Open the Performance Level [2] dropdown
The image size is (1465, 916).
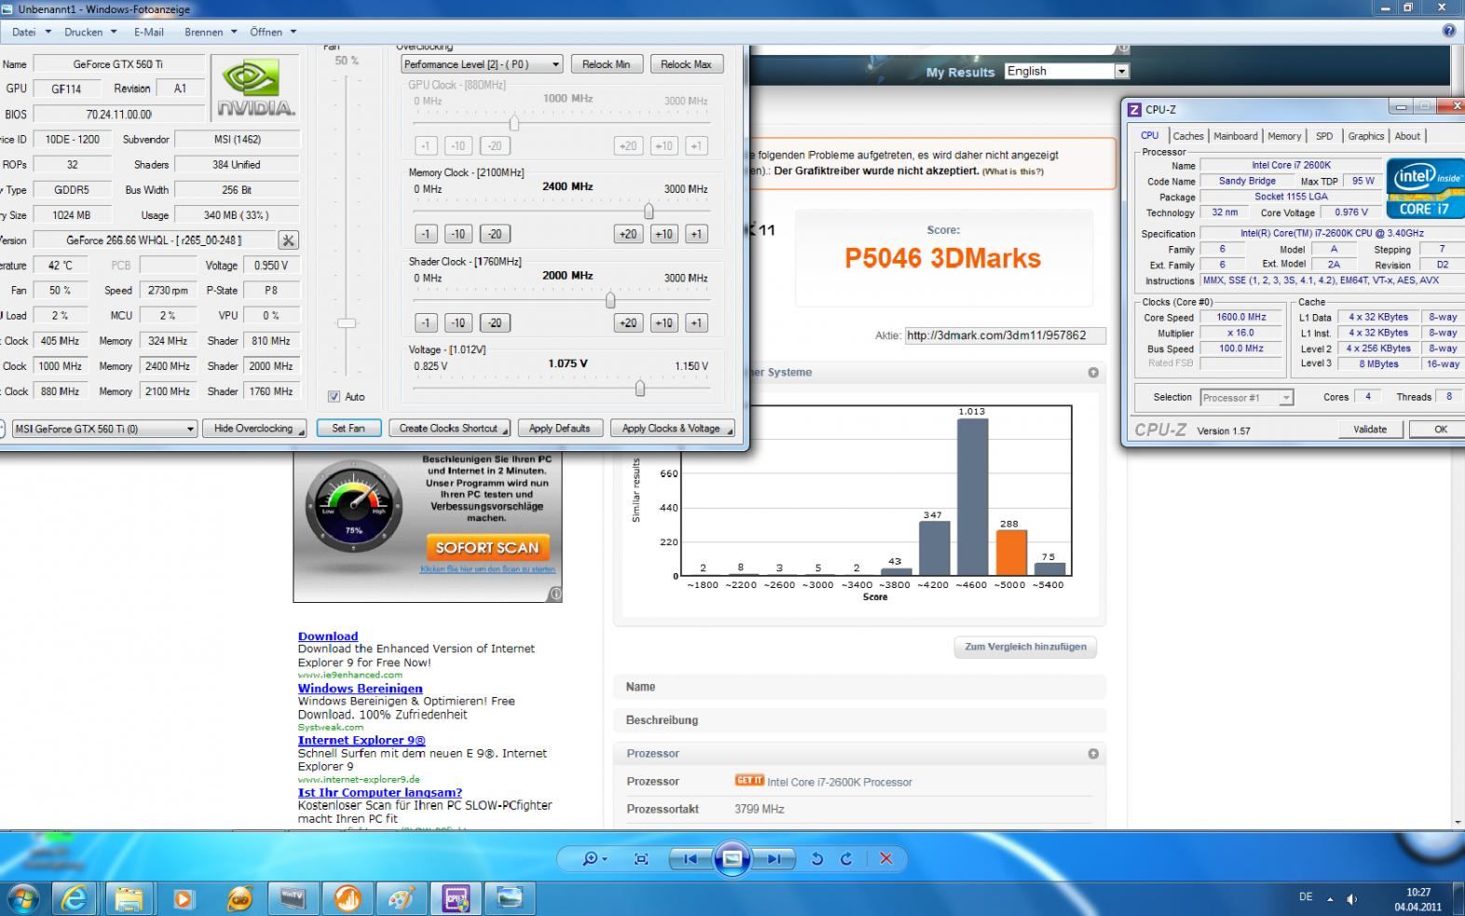(x=481, y=64)
